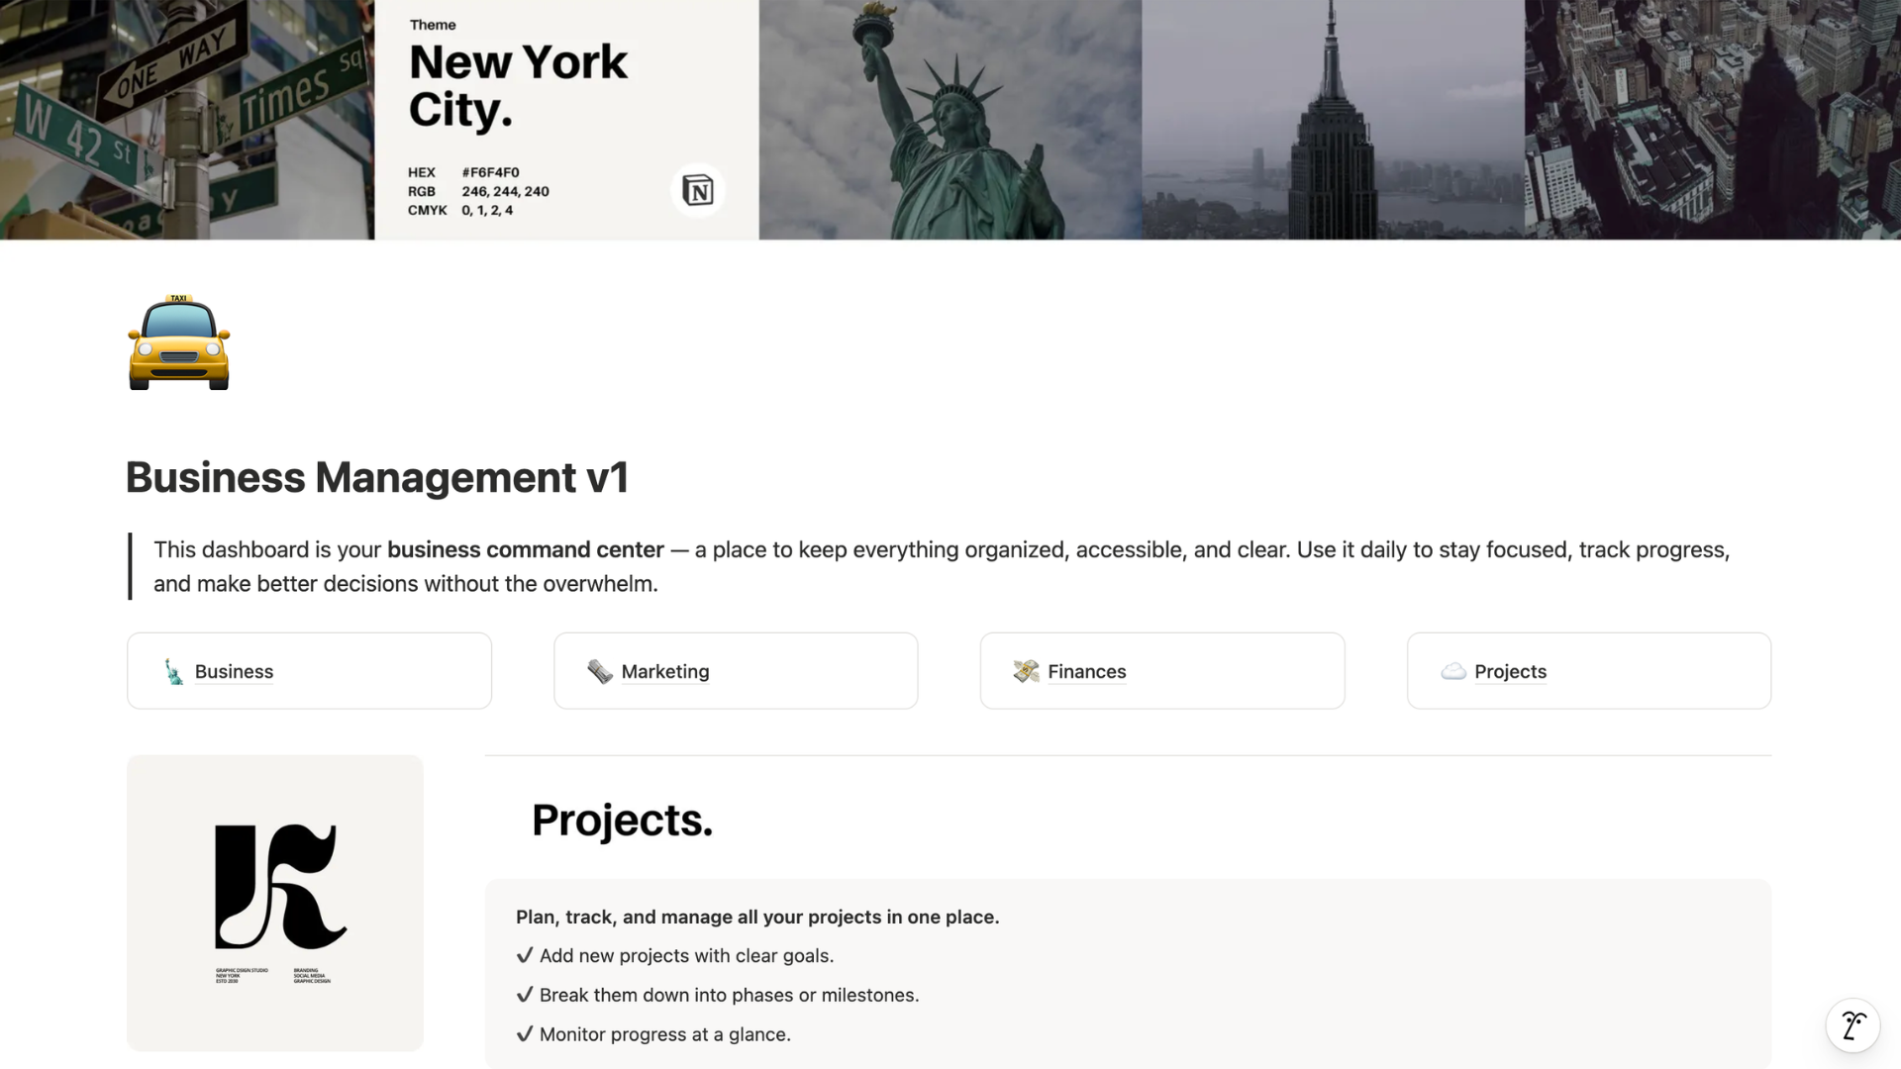1901x1069 pixels.
Task: Click the checkmark before Monitor progress
Action: pos(525,1034)
